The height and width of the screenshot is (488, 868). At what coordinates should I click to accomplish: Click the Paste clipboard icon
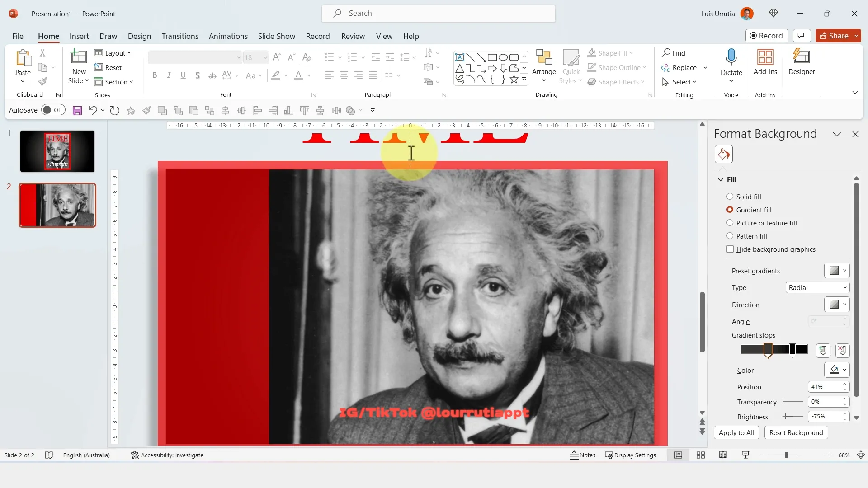click(x=23, y=59)
